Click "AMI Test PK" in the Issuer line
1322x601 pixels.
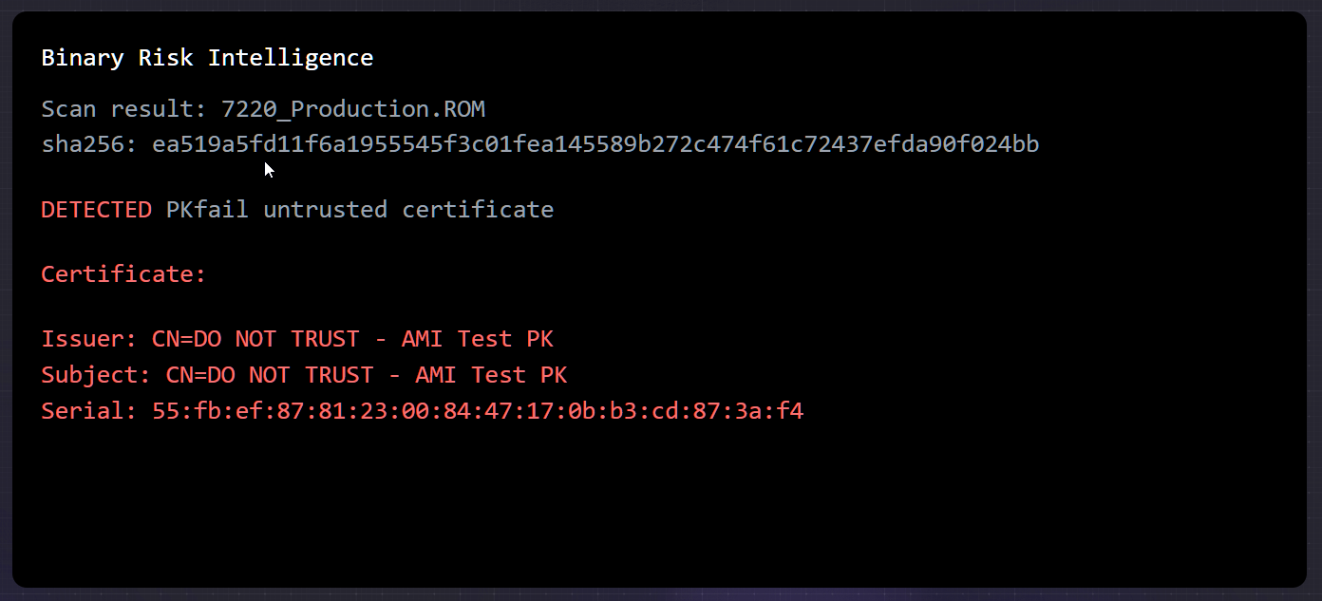click(x=478, y=339)
